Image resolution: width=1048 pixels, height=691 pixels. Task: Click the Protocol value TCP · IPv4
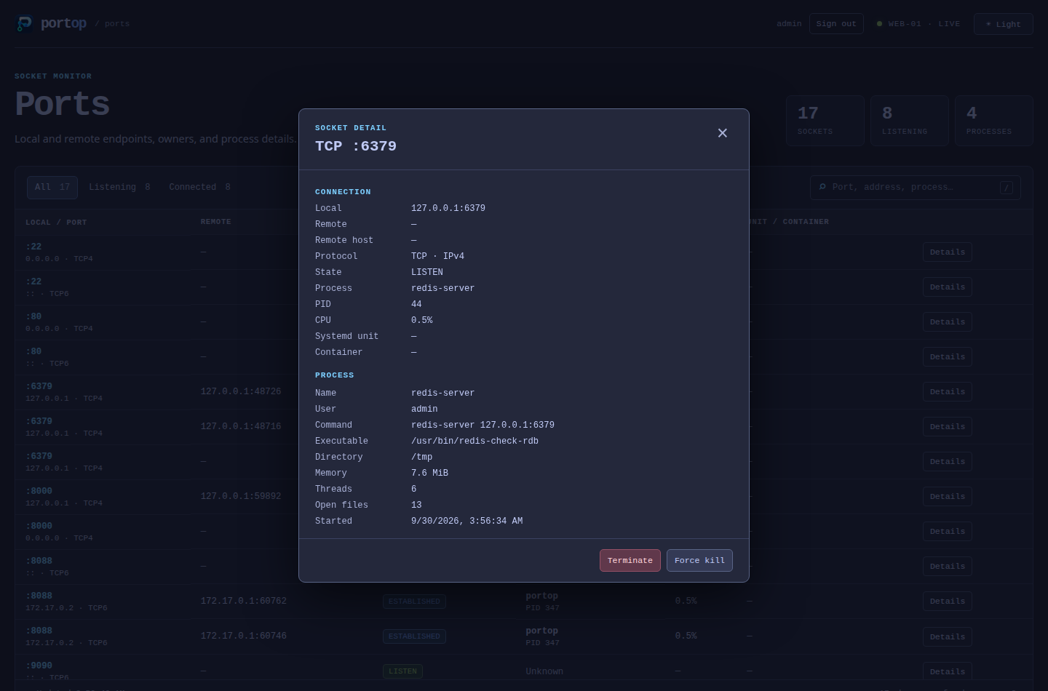click(x=437, y=256)
